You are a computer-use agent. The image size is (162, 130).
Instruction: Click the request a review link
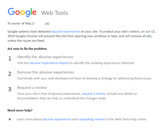(x=94, y=94)
